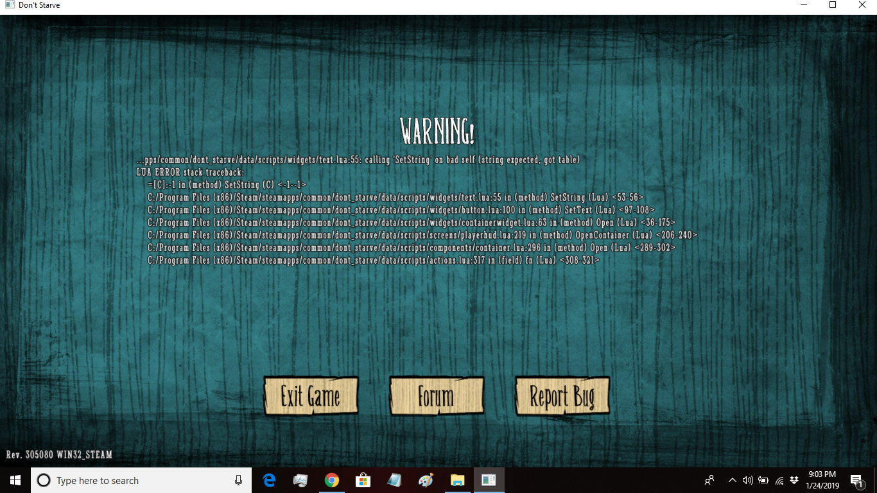Launch Paint from the taskbar

point(426,480)
